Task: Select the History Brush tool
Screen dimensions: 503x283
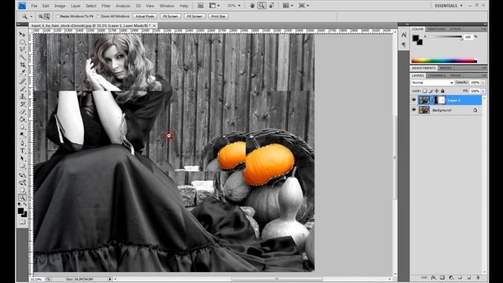Action: (x=22, y=105)
